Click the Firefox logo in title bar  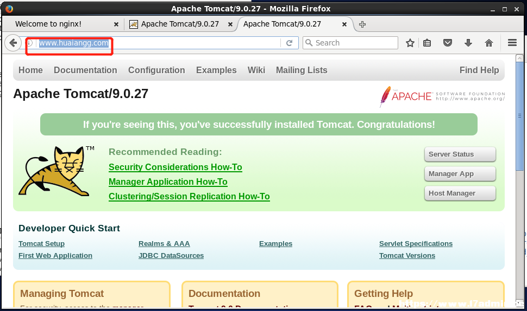tap(9, 9)
